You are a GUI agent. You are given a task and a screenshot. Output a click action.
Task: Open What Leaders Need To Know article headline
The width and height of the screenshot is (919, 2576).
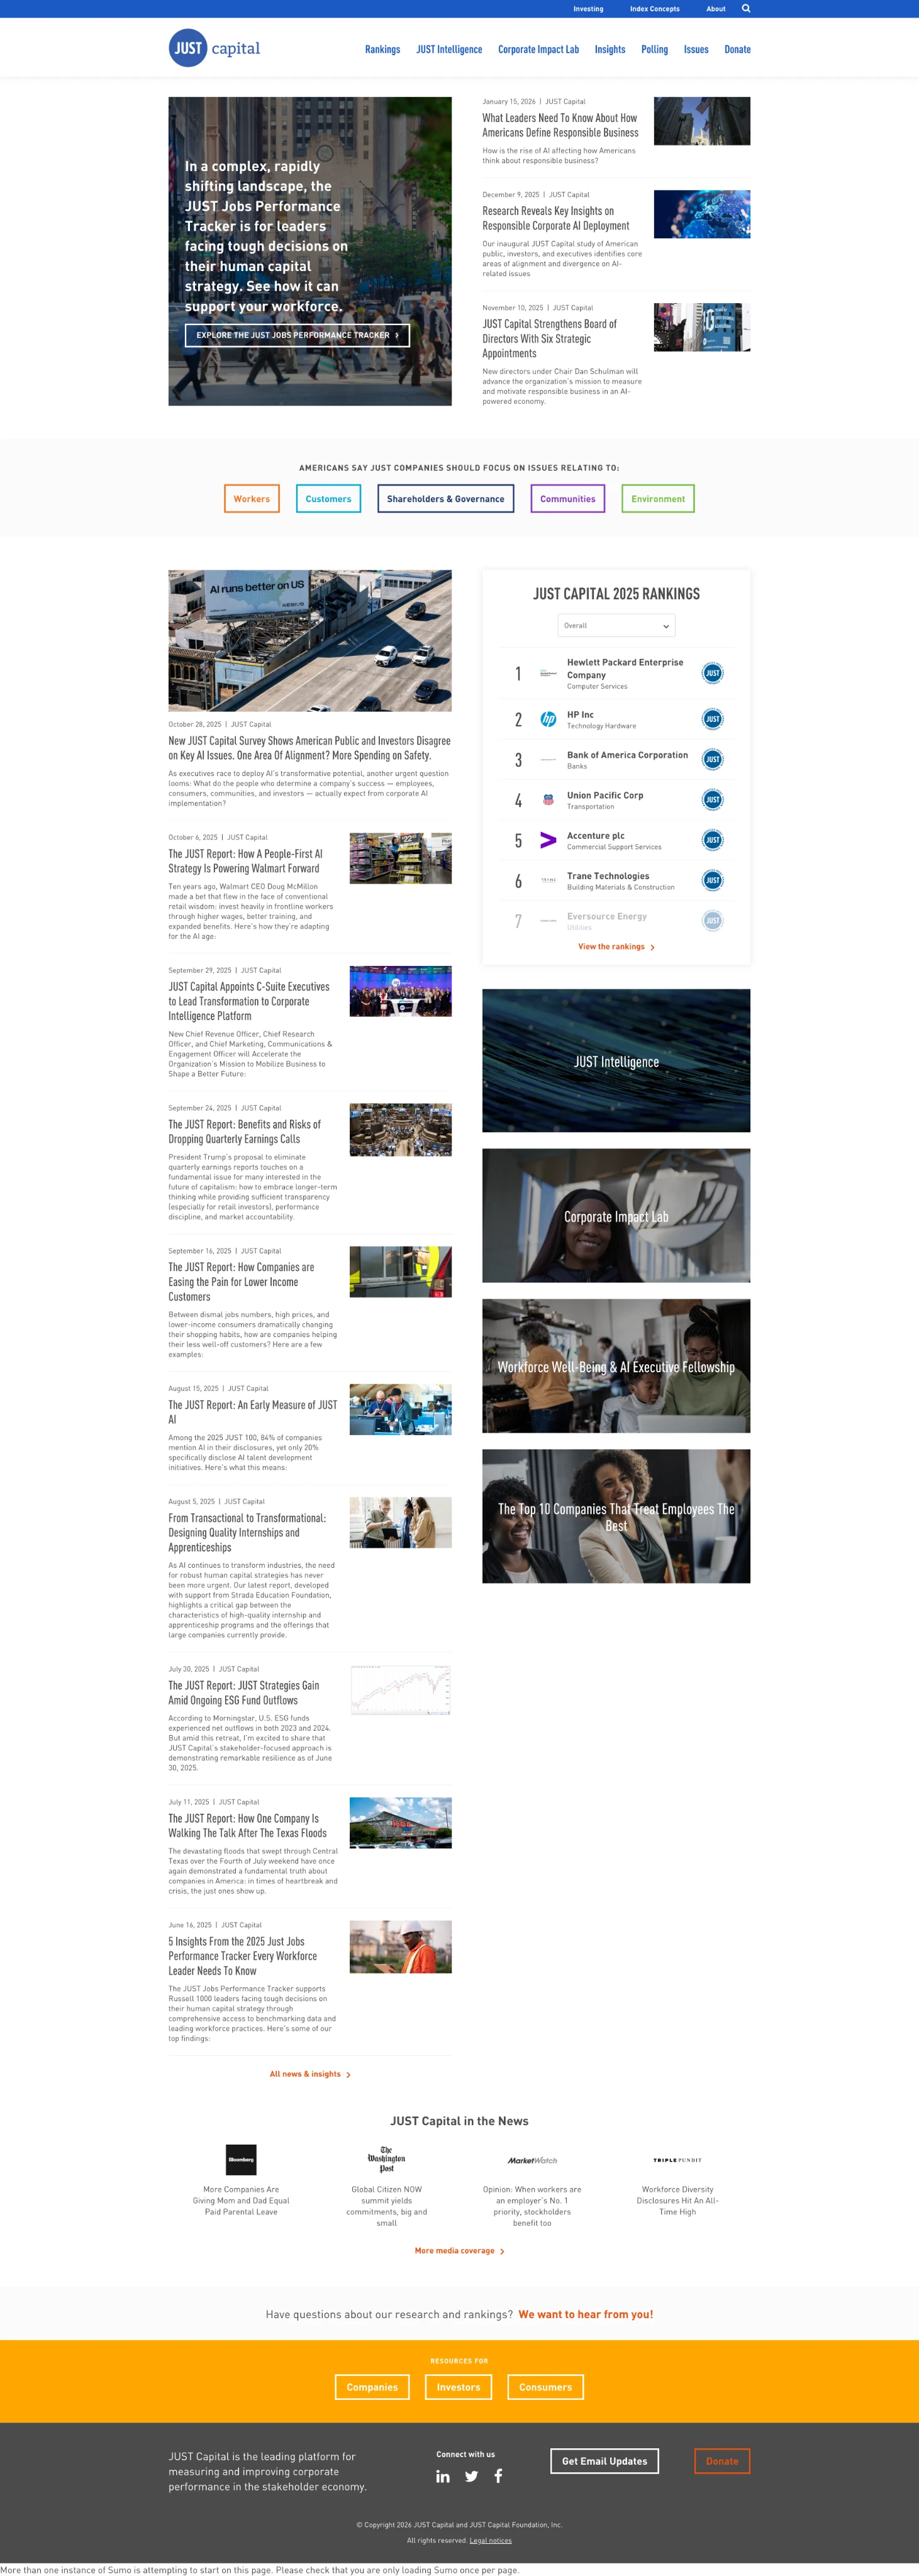[560, 125]
